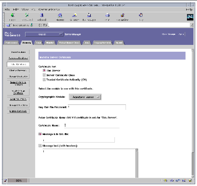
Task: Open Newsgroups from the component bar
Action: pos(178,181)
